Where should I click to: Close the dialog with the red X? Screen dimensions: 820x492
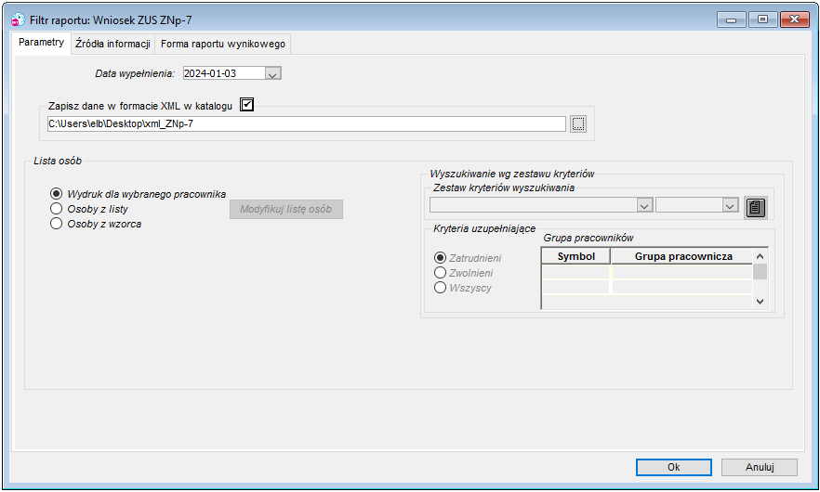pos(794,19)
